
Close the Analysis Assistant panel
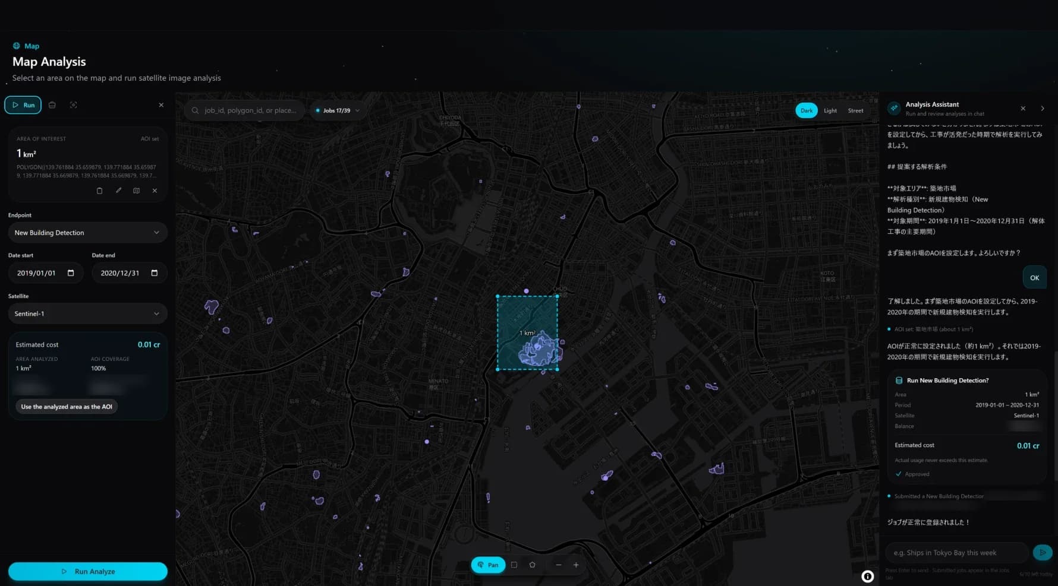pos(1023,109)
